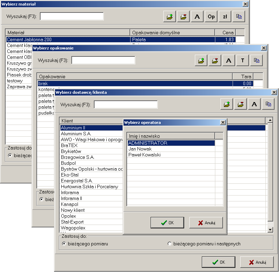Select client Aluminium II
Screen dimensions: 279x272
coord(91,128)
